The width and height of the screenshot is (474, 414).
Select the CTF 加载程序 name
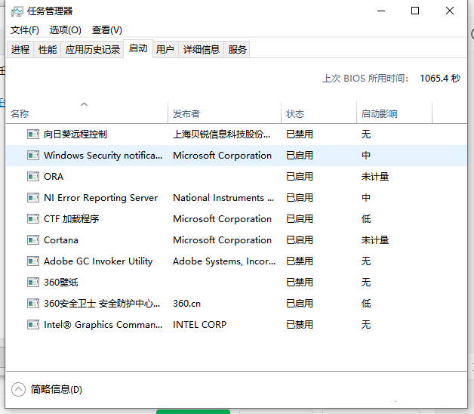(x=72, y=219)
